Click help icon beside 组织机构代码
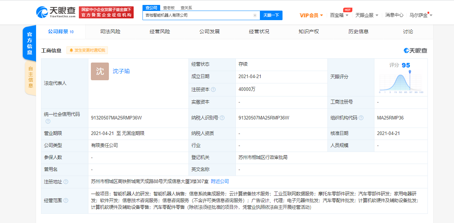Viewport: 454px width, 223px height. tap(361, 118)
